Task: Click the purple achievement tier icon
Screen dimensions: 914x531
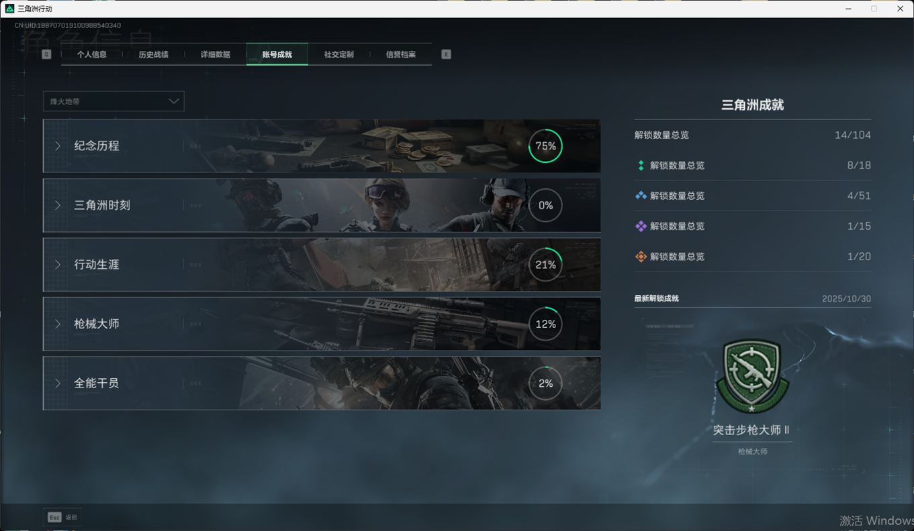Action: coord(641,227)
